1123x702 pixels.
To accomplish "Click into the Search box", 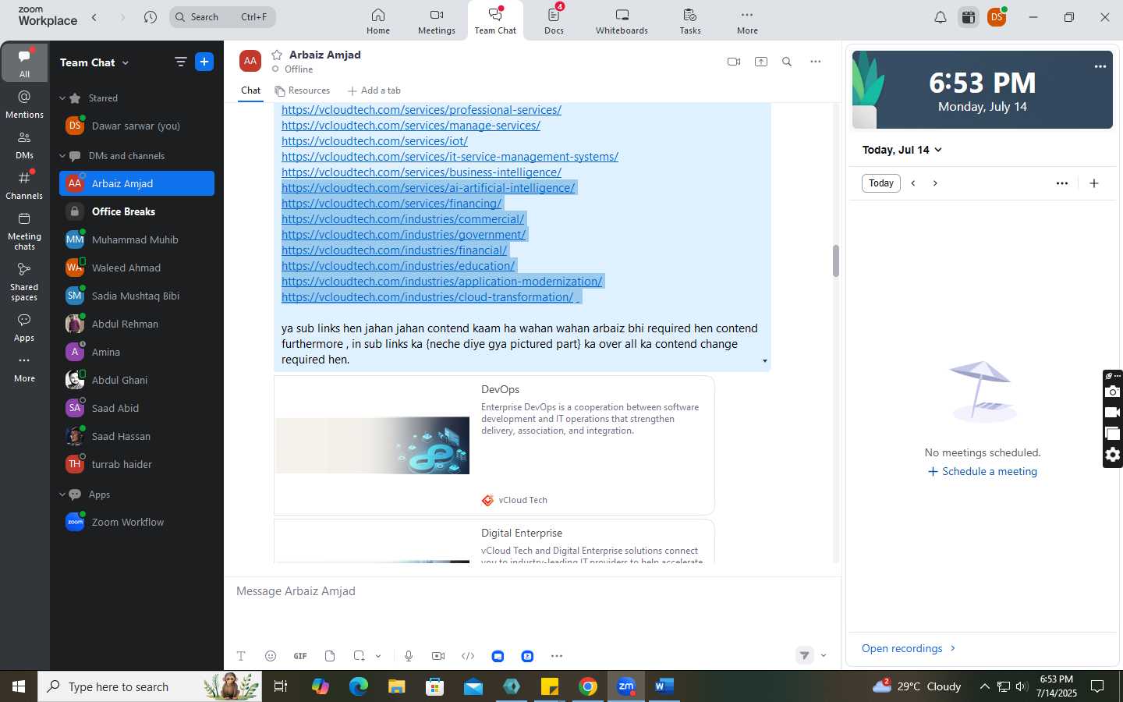I will tap(222, 16).
